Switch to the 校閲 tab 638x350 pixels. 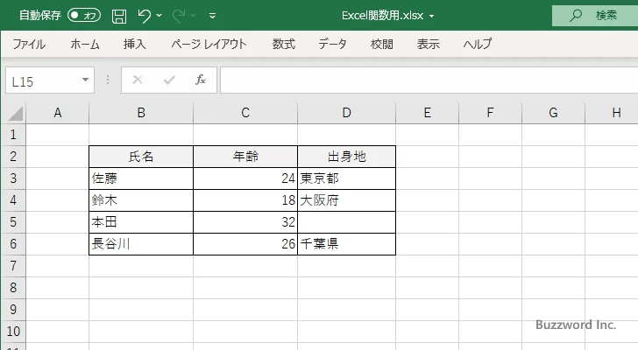382,44
